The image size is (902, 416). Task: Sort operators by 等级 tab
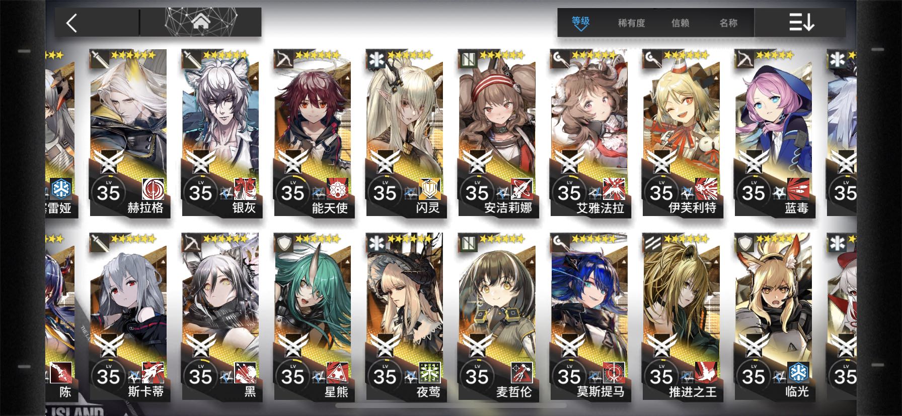pyautogui.click(x=580, y=23)
